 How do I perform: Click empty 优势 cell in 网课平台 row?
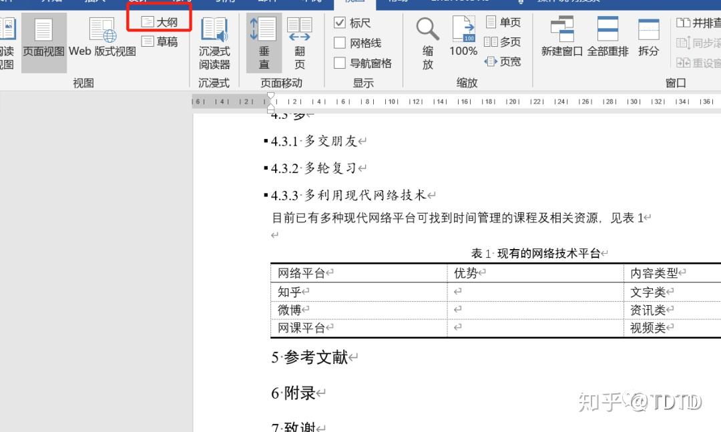(x=535, y=328)
